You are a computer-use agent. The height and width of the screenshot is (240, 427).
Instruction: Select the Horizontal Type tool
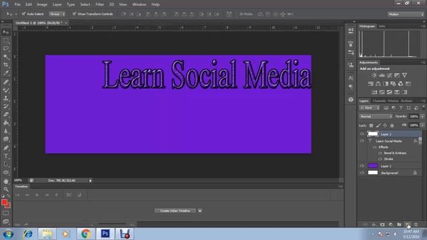tap(6, 156)
